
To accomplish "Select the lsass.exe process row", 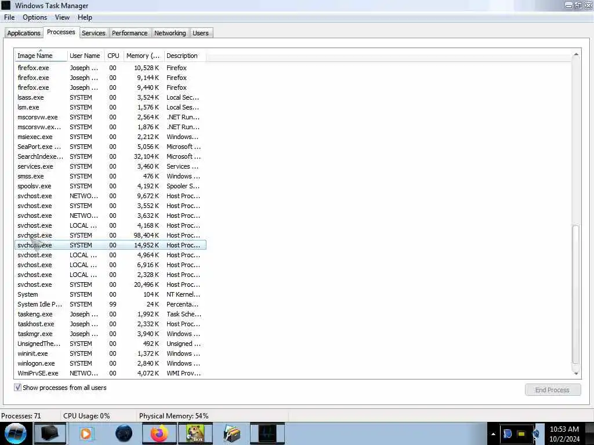I will pos(110,97).
